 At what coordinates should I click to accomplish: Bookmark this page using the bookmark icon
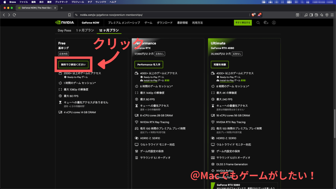70,15
